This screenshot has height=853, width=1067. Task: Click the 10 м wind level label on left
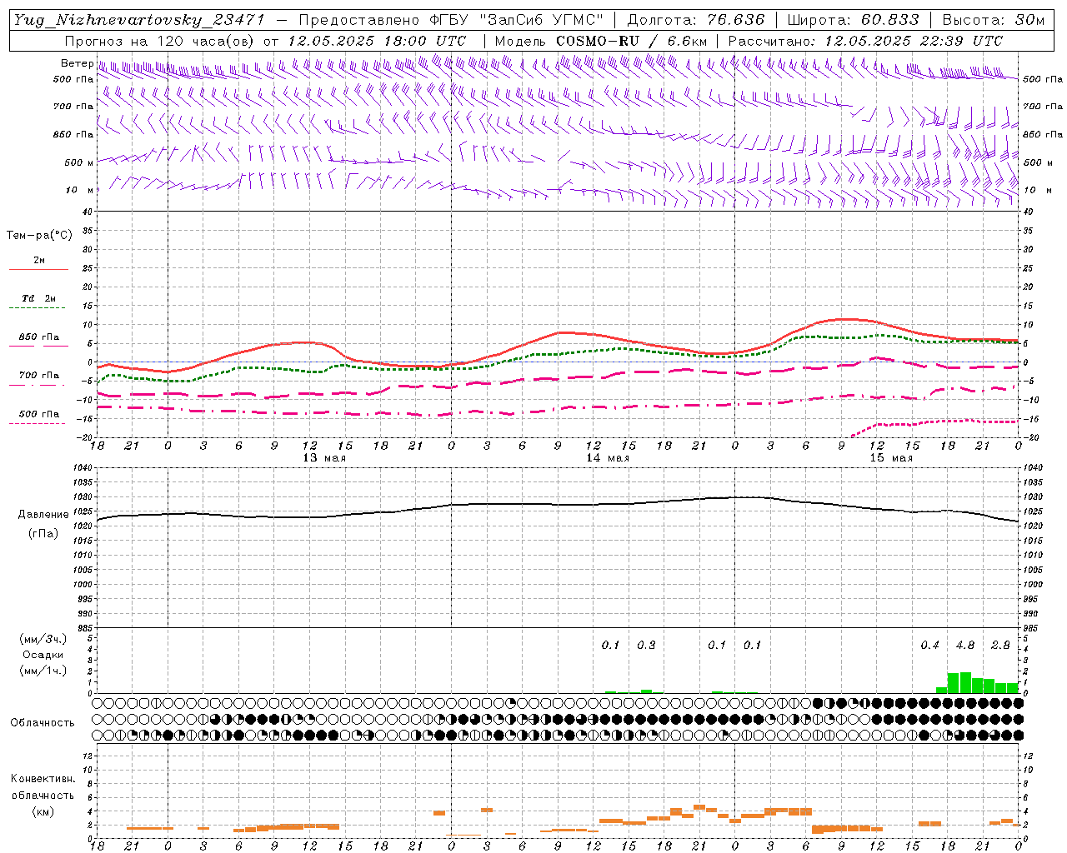(79, 190)
